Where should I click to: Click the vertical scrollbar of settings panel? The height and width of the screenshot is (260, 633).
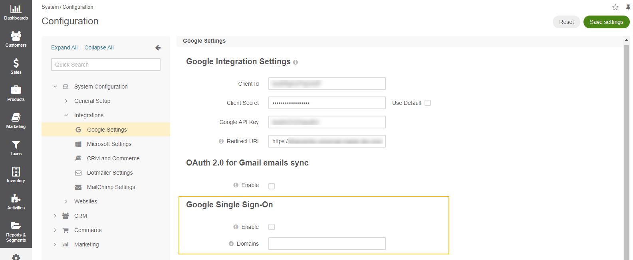click(x=626, y=152)
